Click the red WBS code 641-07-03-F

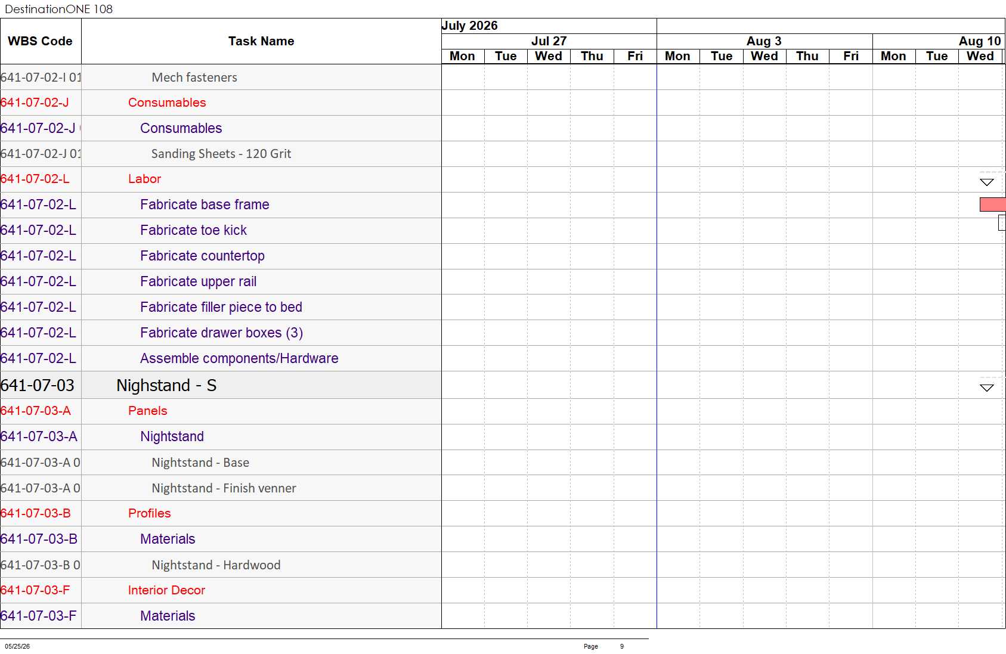click(35, 590)
